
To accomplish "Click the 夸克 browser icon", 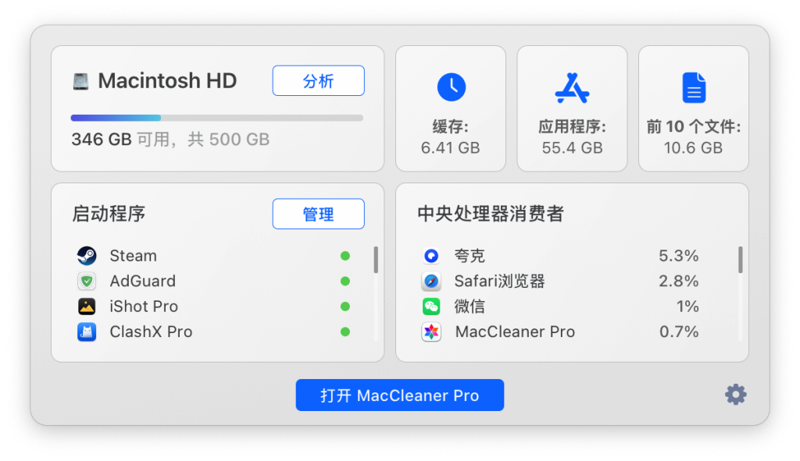I will [431, 256].
